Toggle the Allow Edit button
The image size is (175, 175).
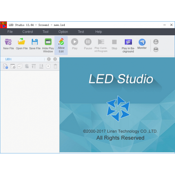pyautogui.click(x=61, y=45)
